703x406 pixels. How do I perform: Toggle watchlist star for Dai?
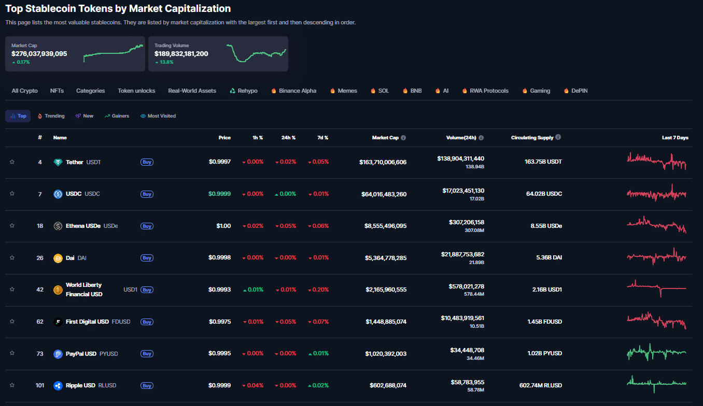tap(12, 258)
